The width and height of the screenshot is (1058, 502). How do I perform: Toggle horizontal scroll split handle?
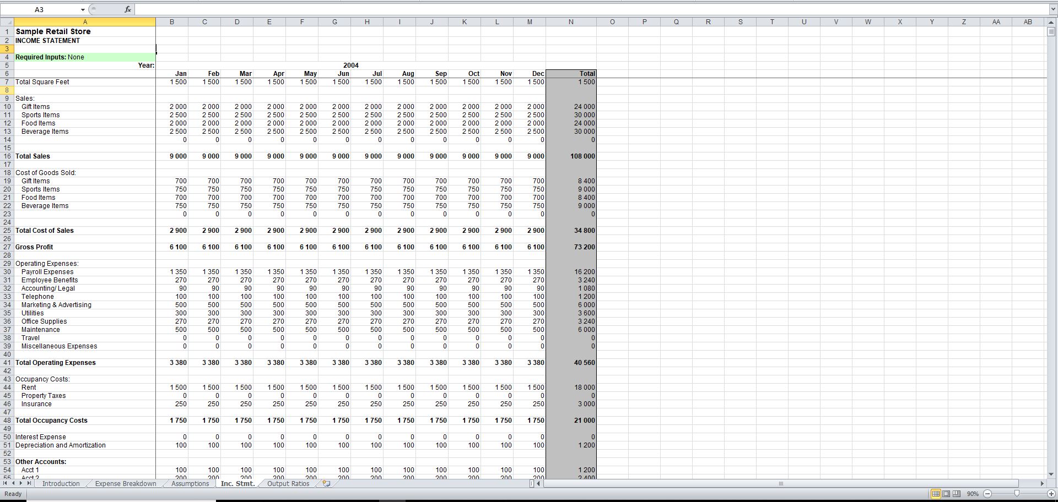tap(532, 483)
